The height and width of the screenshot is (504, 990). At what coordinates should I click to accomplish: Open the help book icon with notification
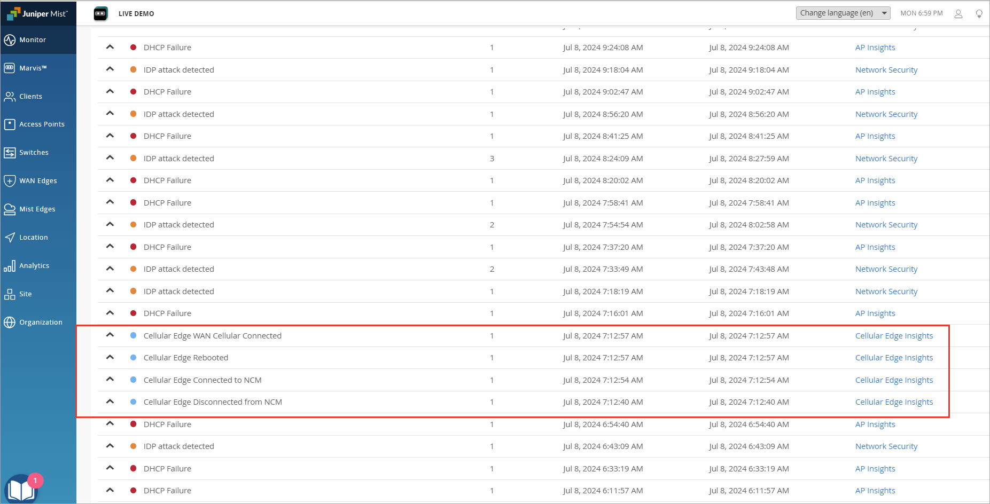coord(21,489)
